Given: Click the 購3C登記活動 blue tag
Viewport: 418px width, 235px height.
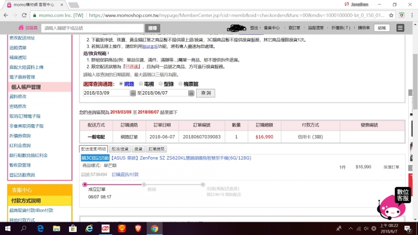Looking at the screenshot, I should 95,158.
